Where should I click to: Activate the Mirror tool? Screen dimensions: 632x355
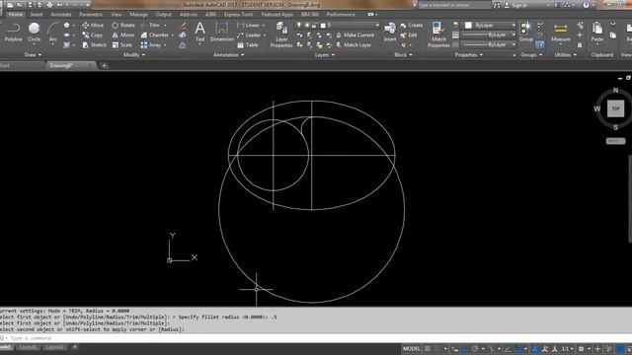tap(123, 35)
